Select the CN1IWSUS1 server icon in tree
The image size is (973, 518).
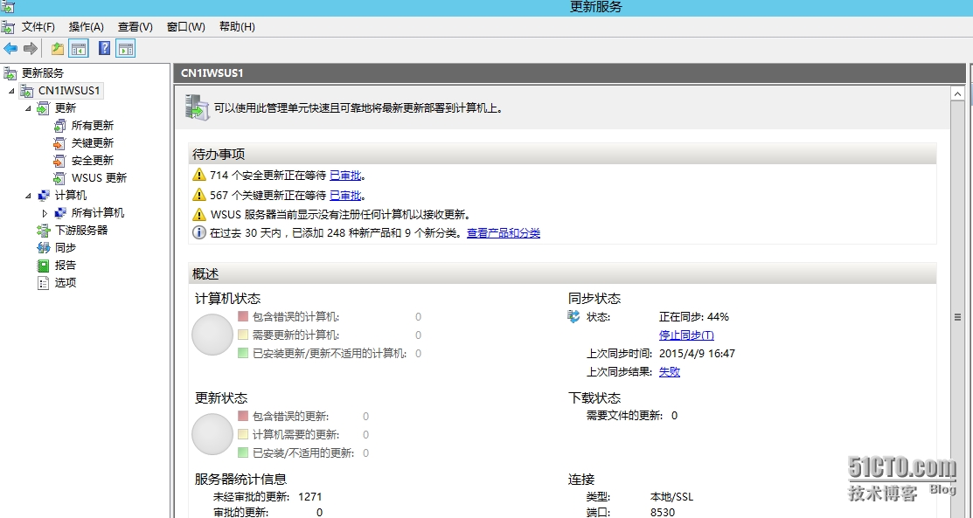[x=27, y=91]
